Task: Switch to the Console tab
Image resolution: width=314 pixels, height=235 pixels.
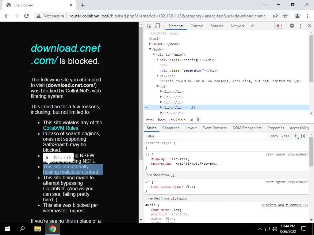Action: (x=197, y=26)
